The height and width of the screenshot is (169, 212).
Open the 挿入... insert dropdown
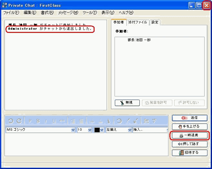pyautogui.click(x=165, y=130)
